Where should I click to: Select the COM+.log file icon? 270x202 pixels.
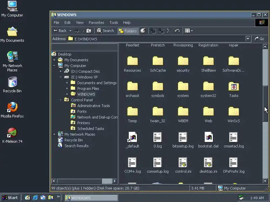tap(132, 162)
